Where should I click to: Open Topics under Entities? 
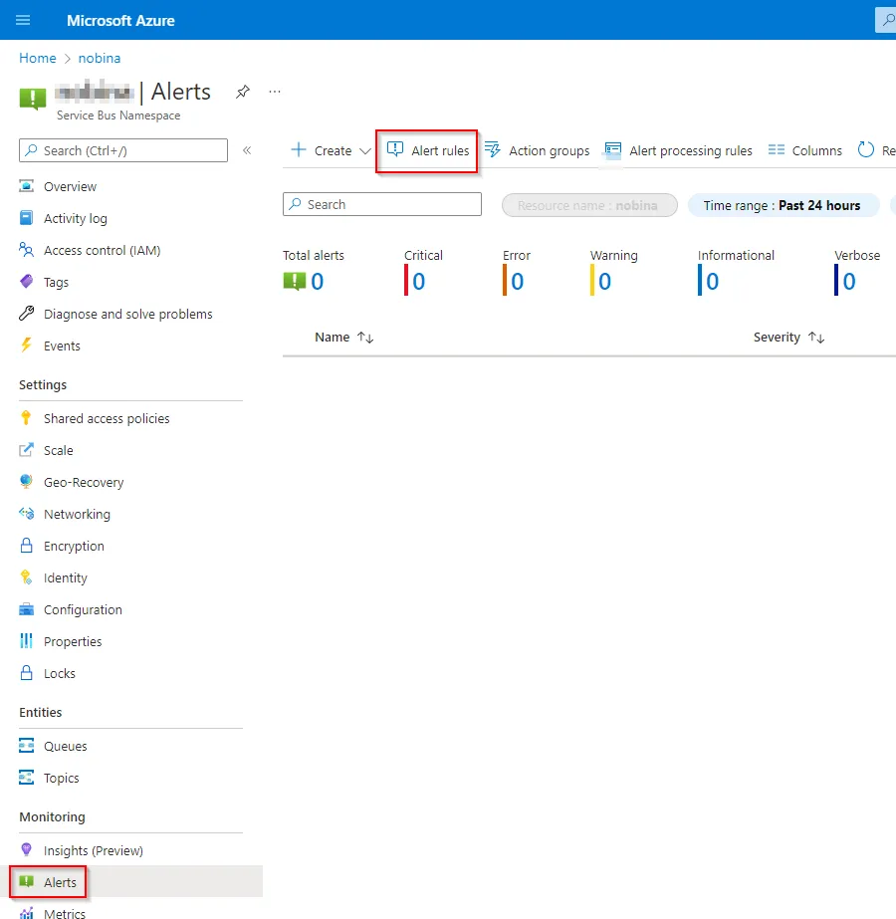(x=61, y=779)
